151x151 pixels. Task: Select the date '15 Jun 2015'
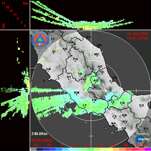pos(137,34)
